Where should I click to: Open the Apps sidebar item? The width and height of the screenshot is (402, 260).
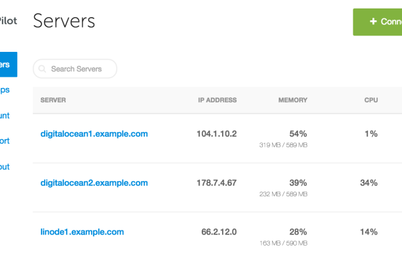click(x=5, y=90)
